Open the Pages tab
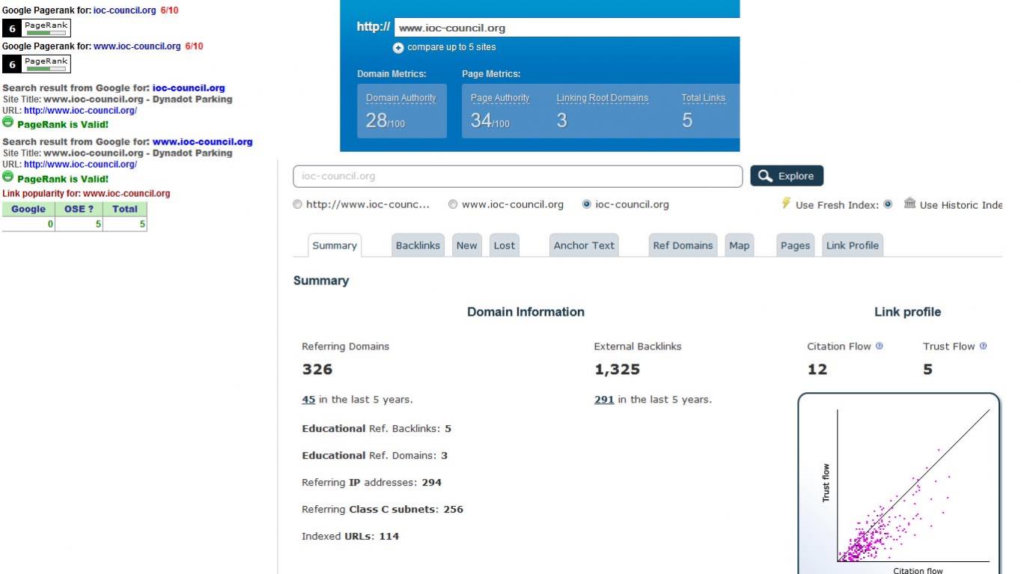This screenshot has height=574, width=1021. point(796,245)
